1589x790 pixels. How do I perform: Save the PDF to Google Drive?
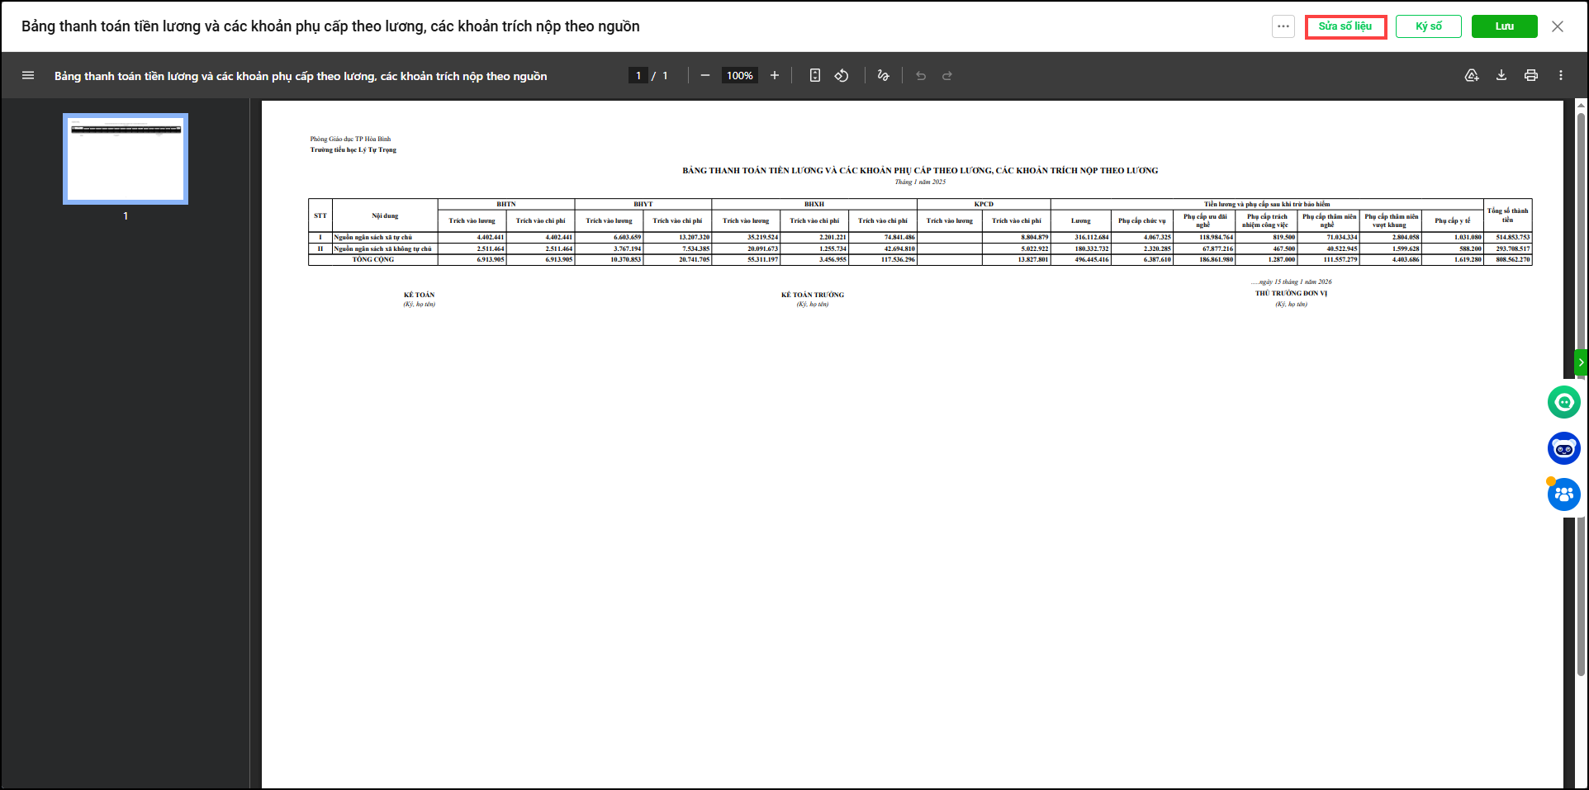1472,75
